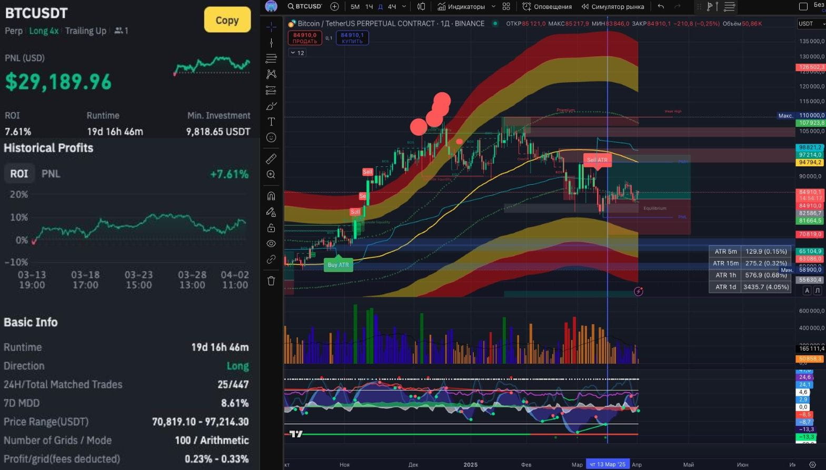Remove drawings with the trash icon
The height and width of the screenshot is (470, 826).
[271, 281]
